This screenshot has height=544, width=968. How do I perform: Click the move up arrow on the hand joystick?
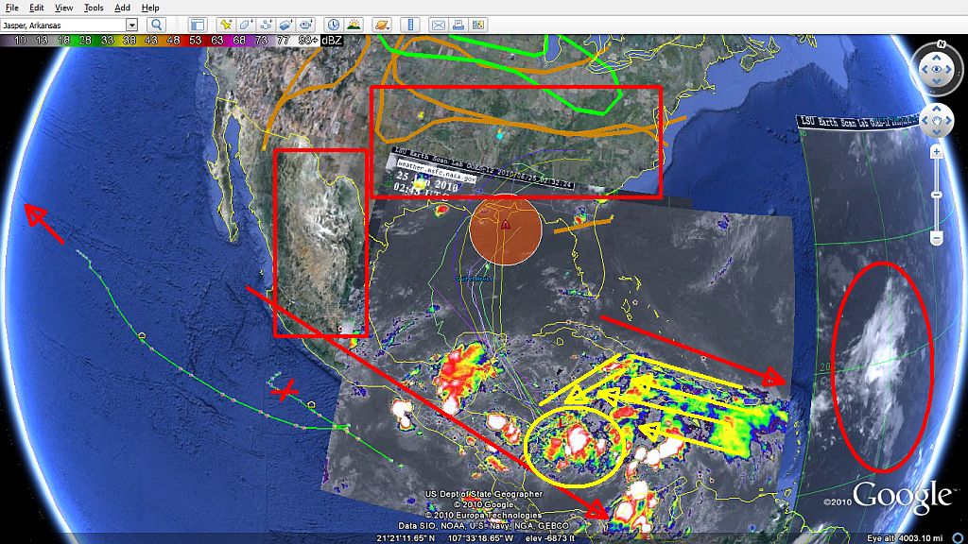tap(937, 109)
